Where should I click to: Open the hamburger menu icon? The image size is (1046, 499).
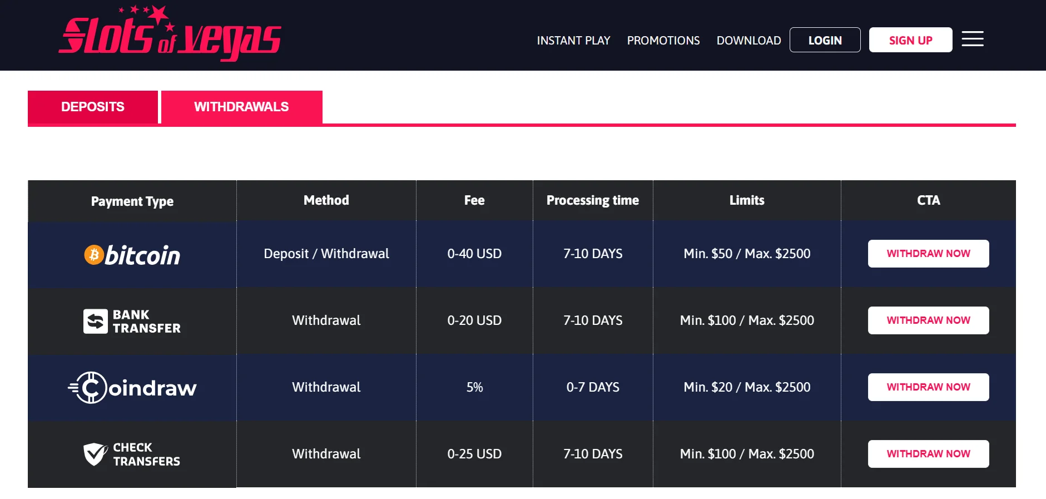pos(972,39)
